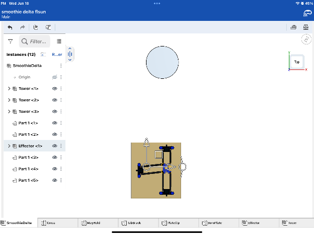
Task: Expand the Effector <1> instance
Action: 9,146
